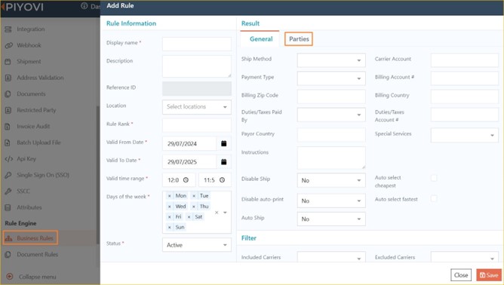Remove Sun from days of the week
The height and width of the screenshot is (285, 504).
[170, 228]
